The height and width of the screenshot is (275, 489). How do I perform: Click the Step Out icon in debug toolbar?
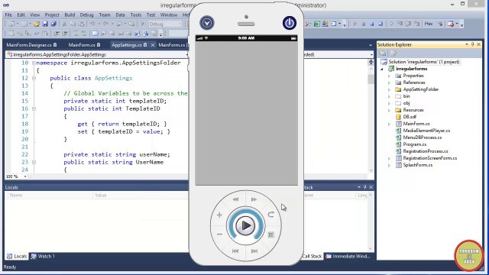[417, 24]
